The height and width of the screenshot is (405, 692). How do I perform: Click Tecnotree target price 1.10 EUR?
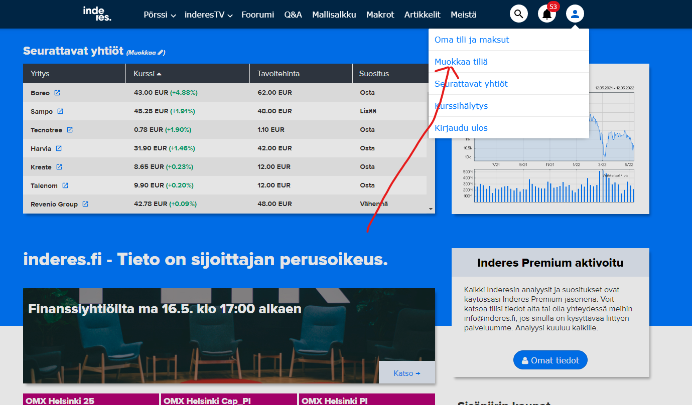tap(271, 130)
